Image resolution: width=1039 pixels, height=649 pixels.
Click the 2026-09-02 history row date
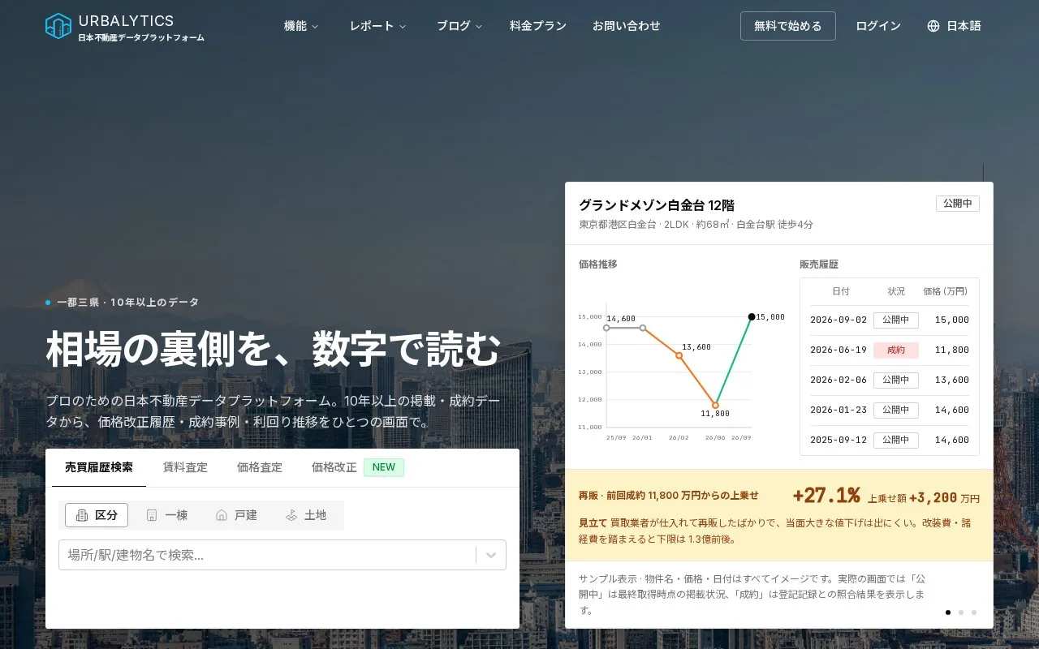coord(839,320)
